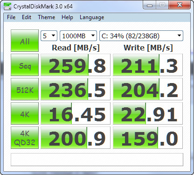Viewport: 194px width, 175px height.
Task: Run all benchmarks with the All button
Action: click(x=25, y=41)
